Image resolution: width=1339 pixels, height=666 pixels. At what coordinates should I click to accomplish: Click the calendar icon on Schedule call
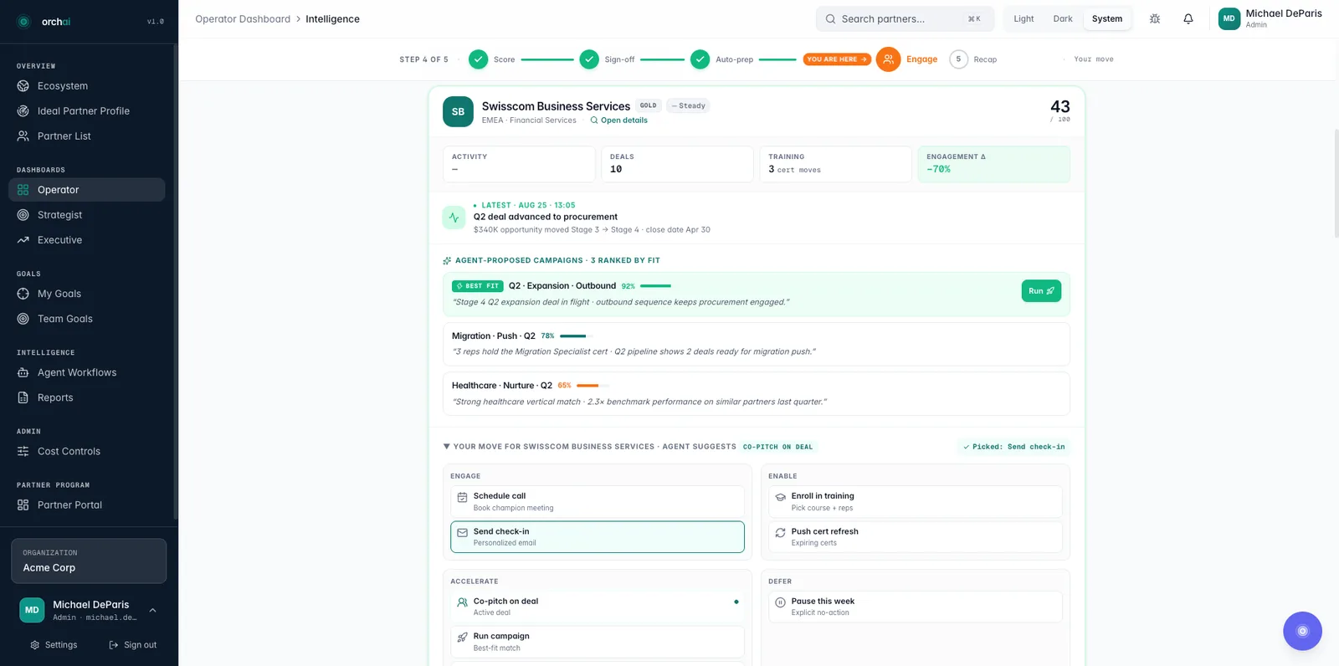(x=462, y=497)
